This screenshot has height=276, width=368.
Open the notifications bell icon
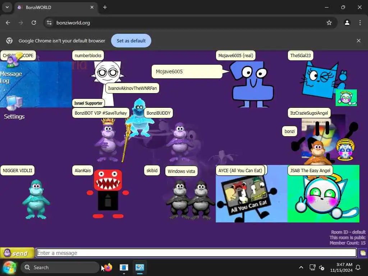click(358, 267)
